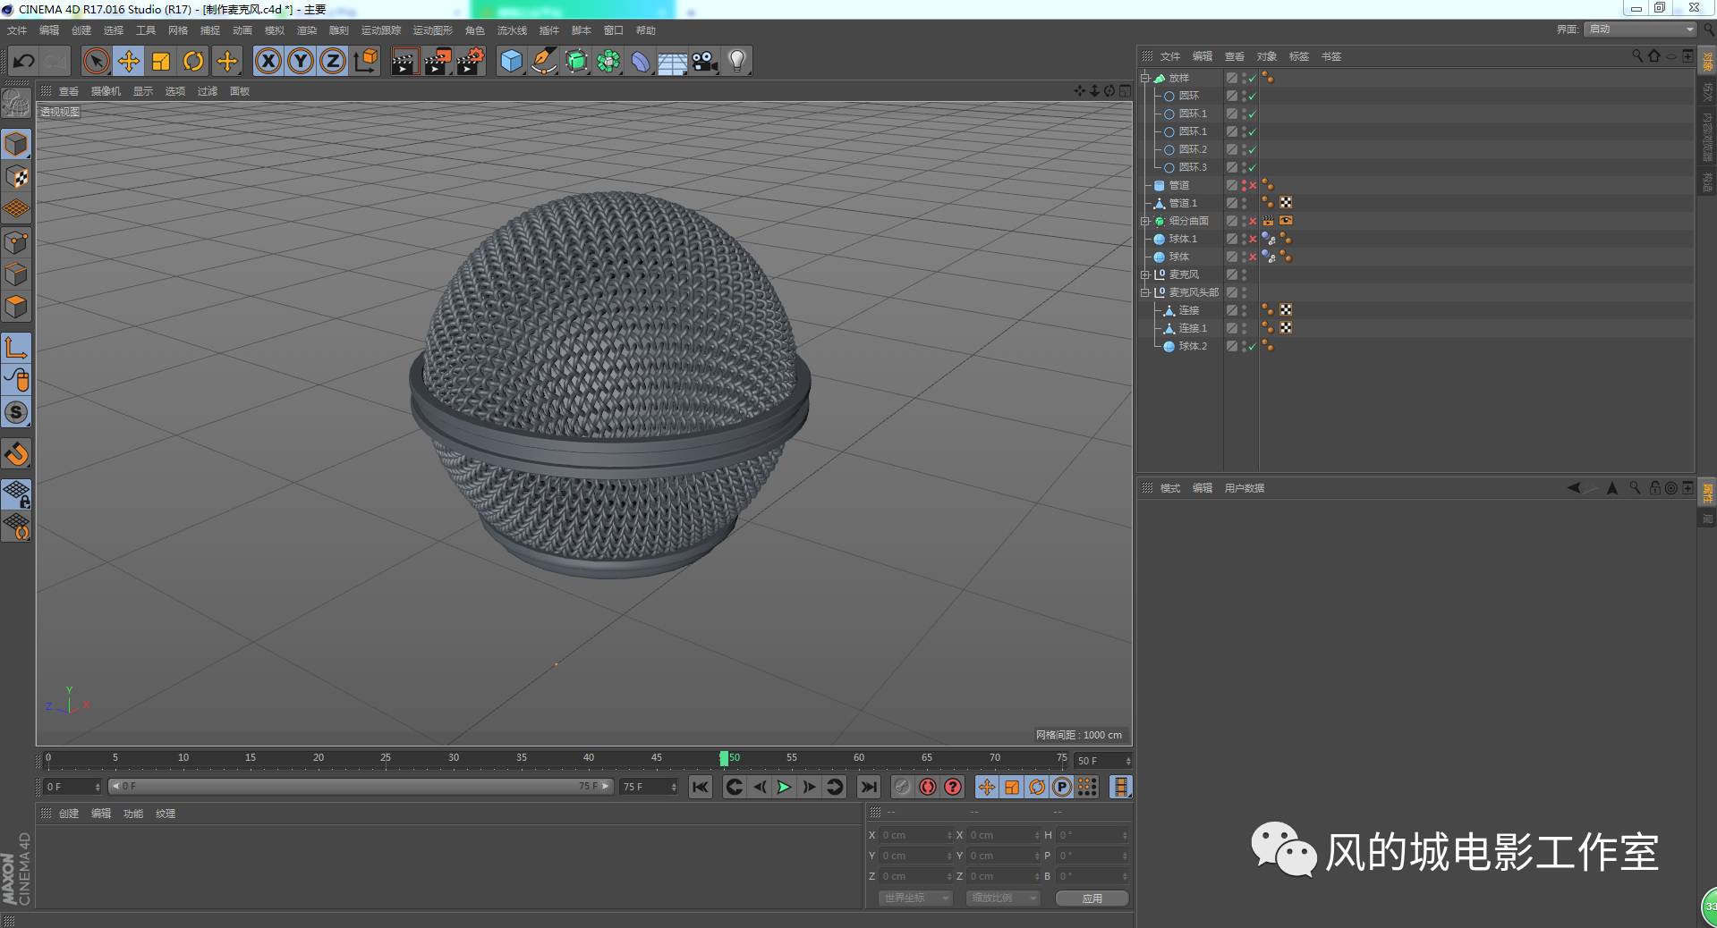Expand the 麦克风 group in Object Manager
Image resolution: width=1717 pixels, height=928 pixels.
point(1146,274)
